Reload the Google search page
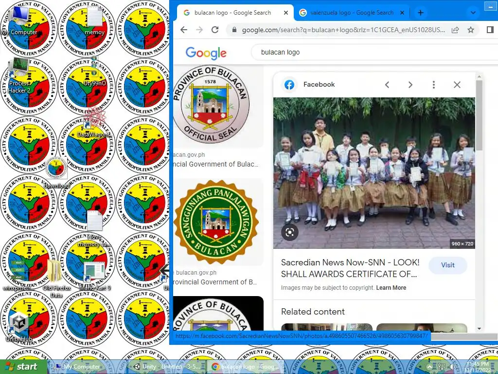This screenshot has height=374, width=498. pyautogui.click(x=215, y=30)
